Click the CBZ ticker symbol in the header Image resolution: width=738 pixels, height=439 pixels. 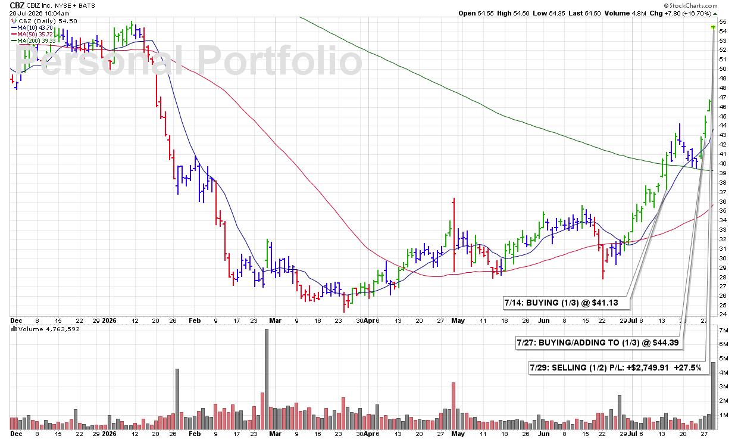pyautogui.click(x=17, y=5)
